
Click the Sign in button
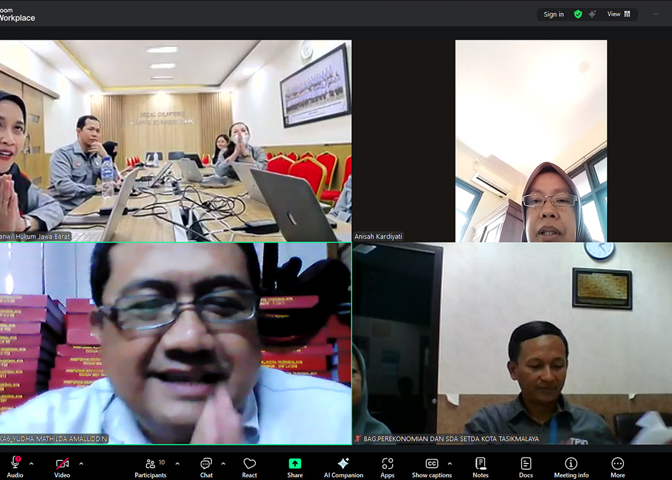point(554,14)
